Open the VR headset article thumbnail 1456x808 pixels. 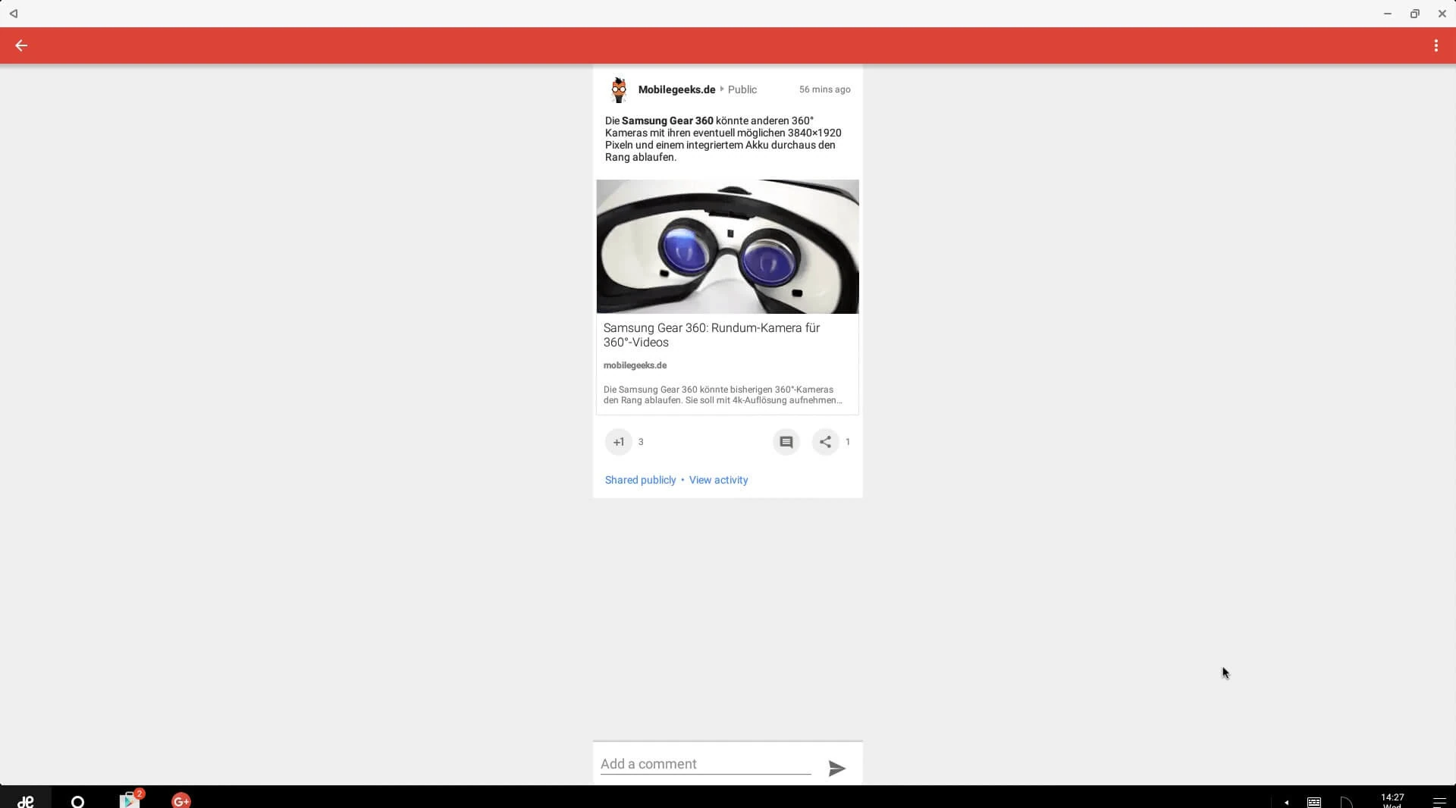tap(727, 246)
